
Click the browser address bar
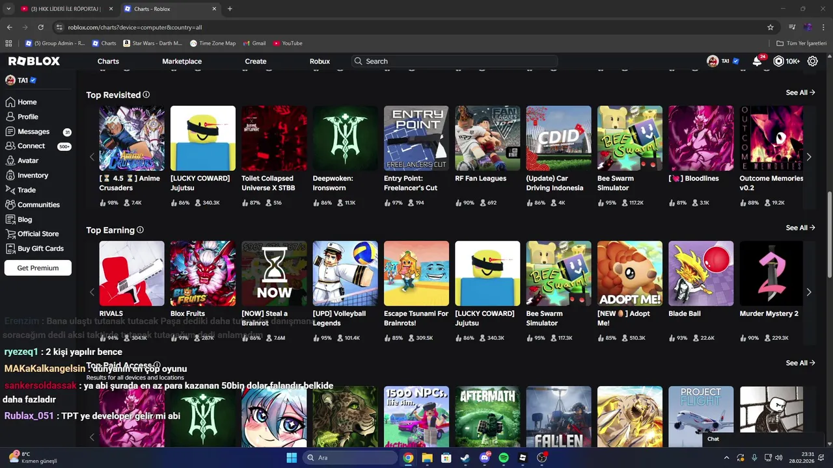[x=413, y=27]
